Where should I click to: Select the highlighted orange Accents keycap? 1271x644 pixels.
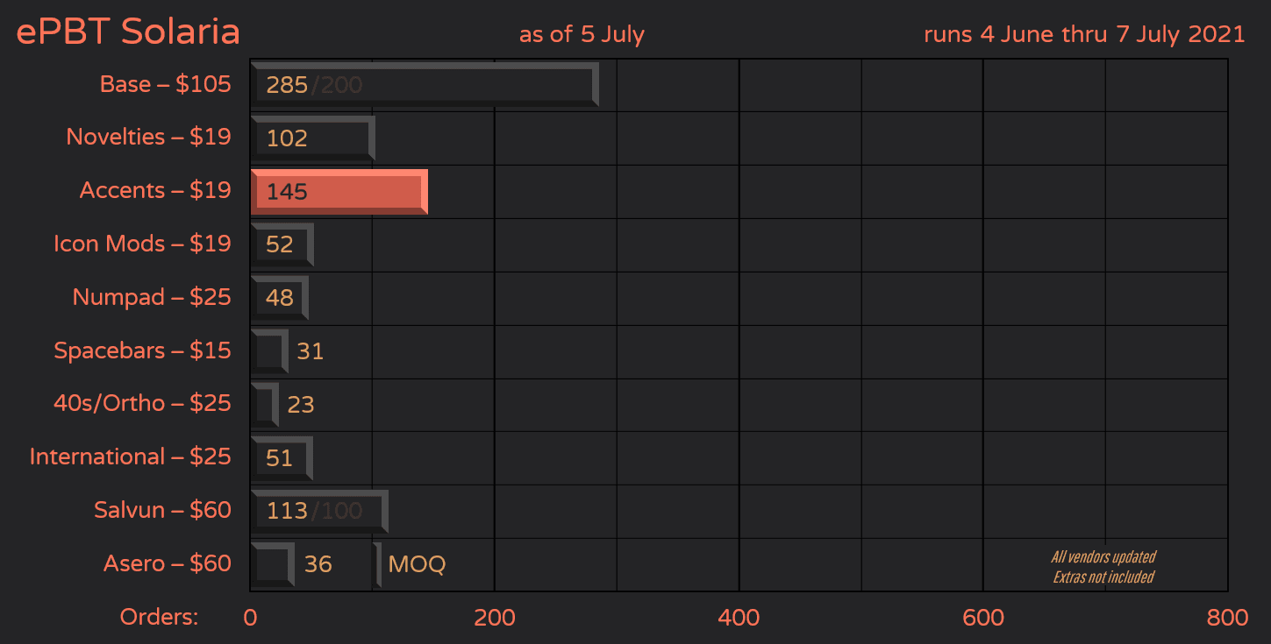tap(338, 191)
